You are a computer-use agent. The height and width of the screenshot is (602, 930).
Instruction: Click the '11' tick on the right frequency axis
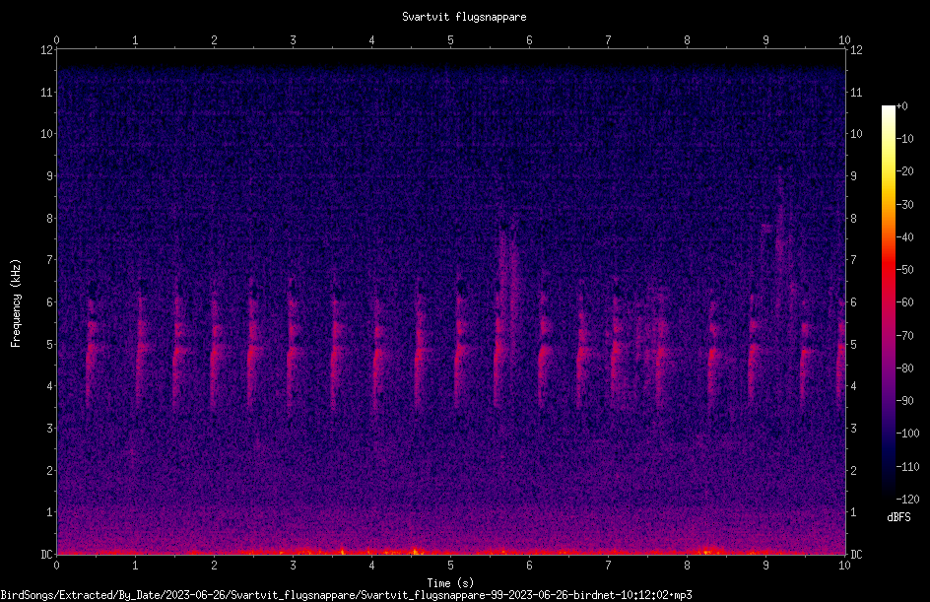(856, 92)
